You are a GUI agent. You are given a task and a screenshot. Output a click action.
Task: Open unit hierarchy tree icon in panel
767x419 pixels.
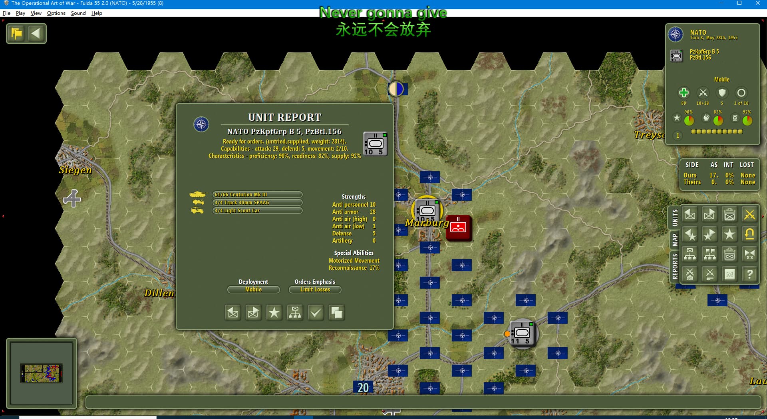pos(690,254)
